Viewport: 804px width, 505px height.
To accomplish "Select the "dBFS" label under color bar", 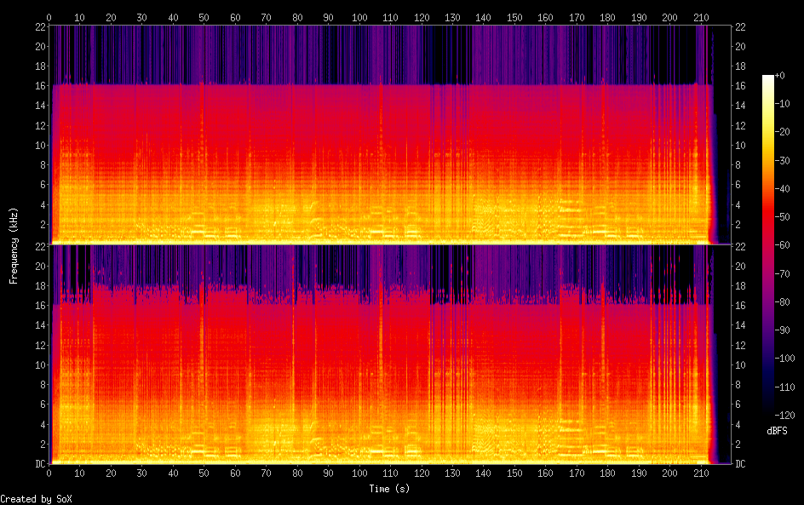I will (776, 432).
